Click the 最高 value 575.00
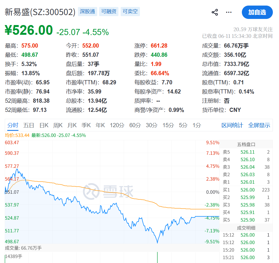This screenshot has height=263, width=279. click(x=30, y=46)
